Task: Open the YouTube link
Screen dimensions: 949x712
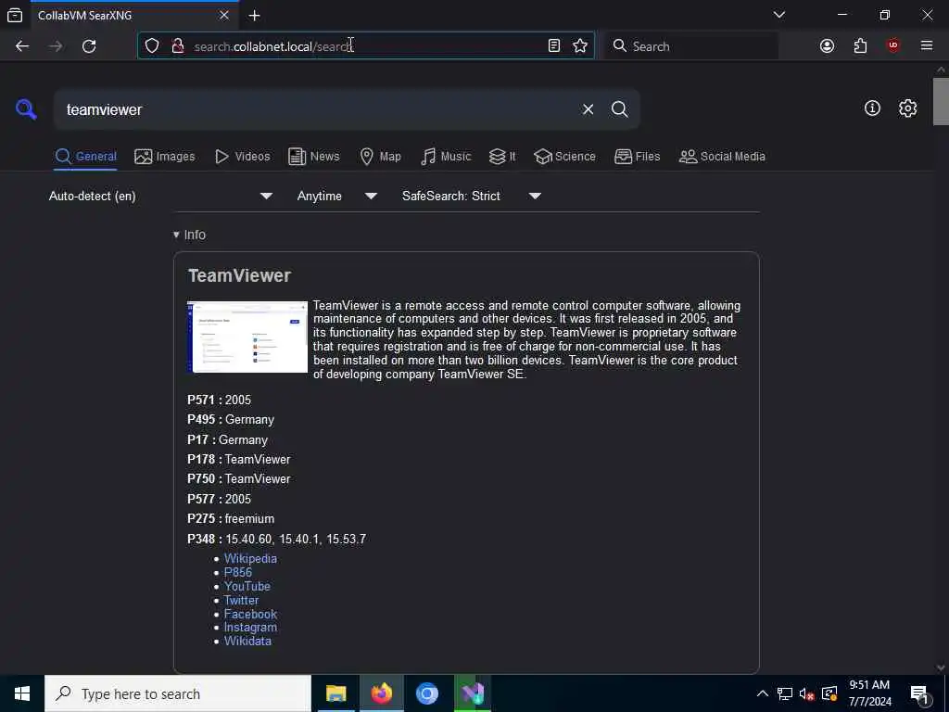Action: (247, 586)
